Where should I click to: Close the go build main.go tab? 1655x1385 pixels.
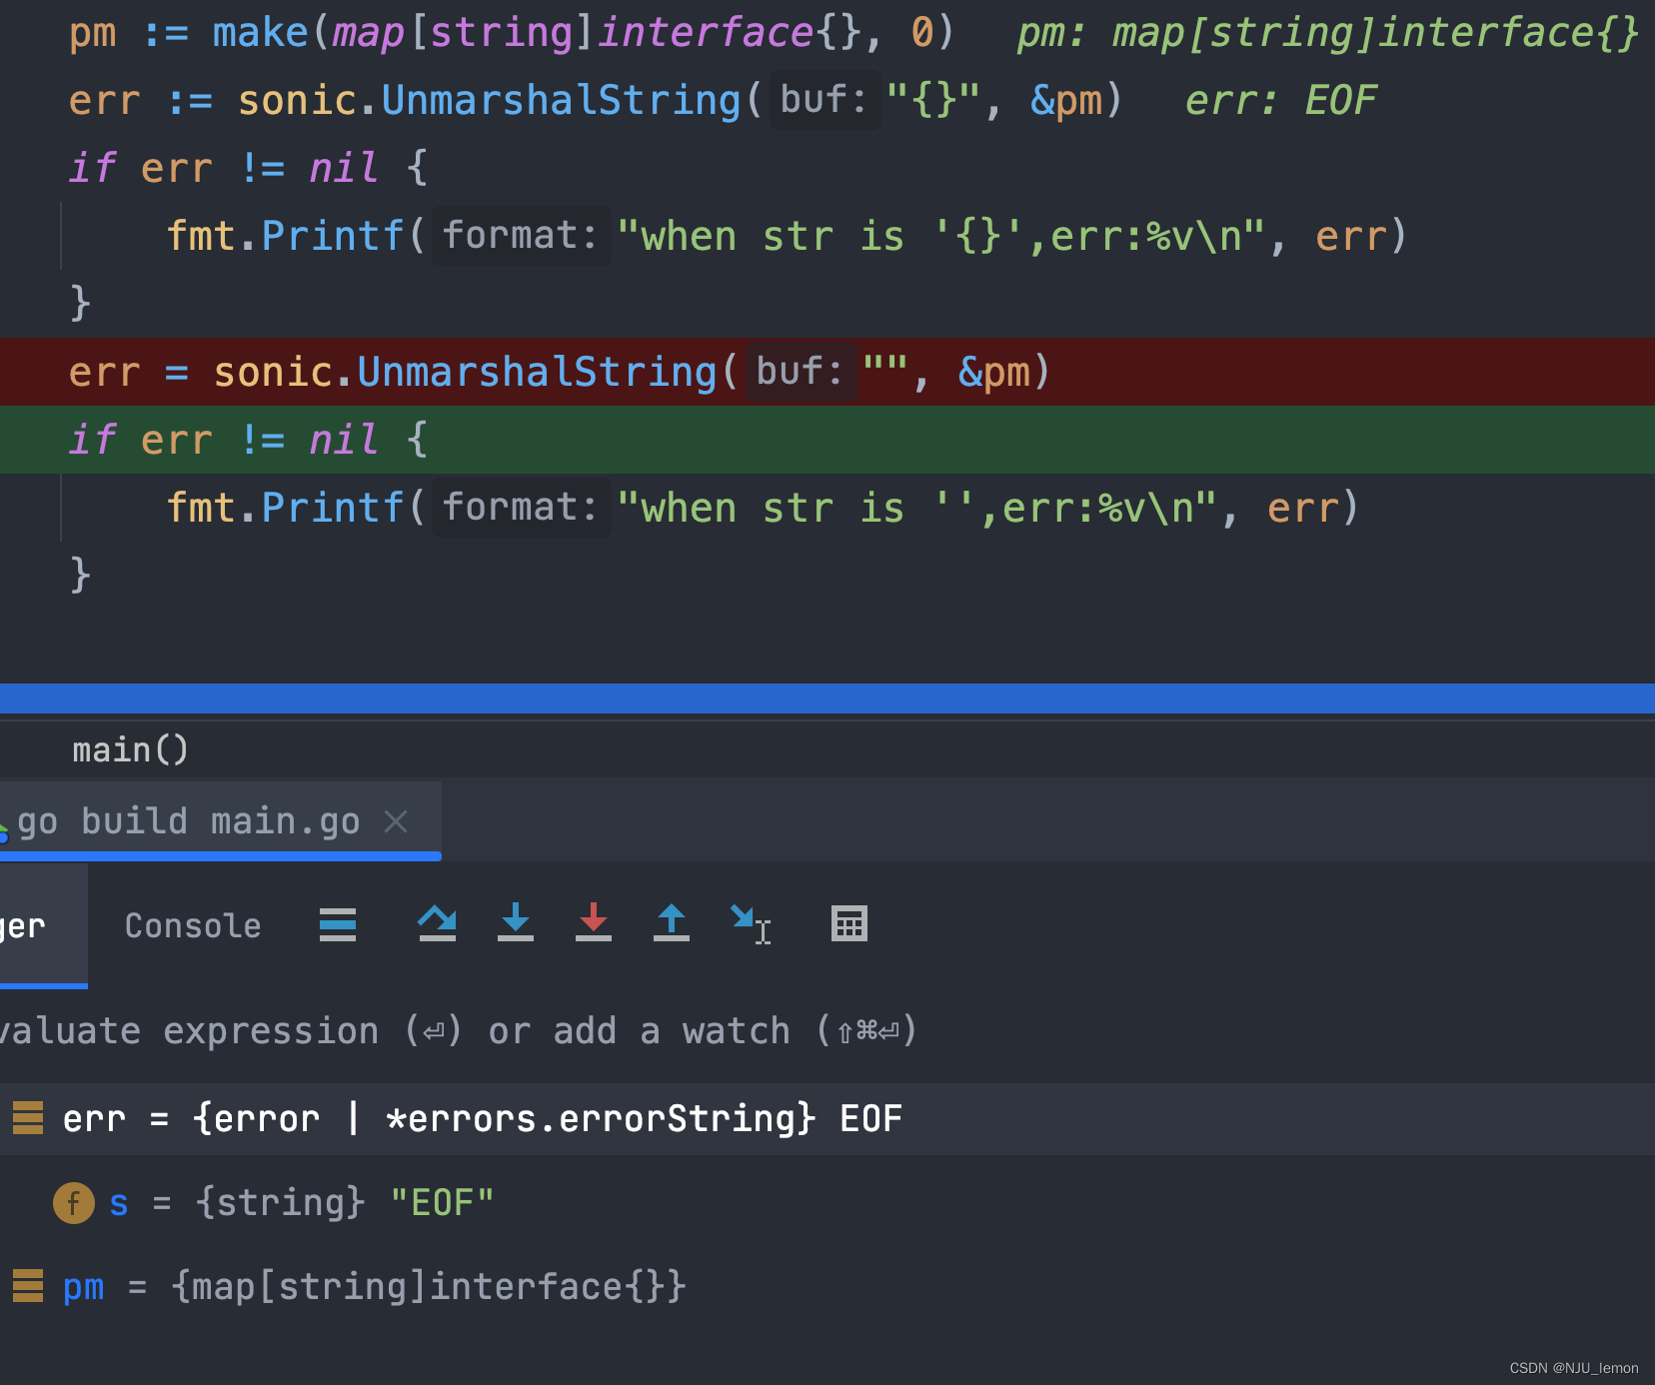[396, 821]
